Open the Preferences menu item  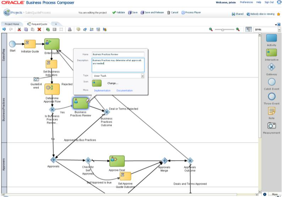click(246, 2)
